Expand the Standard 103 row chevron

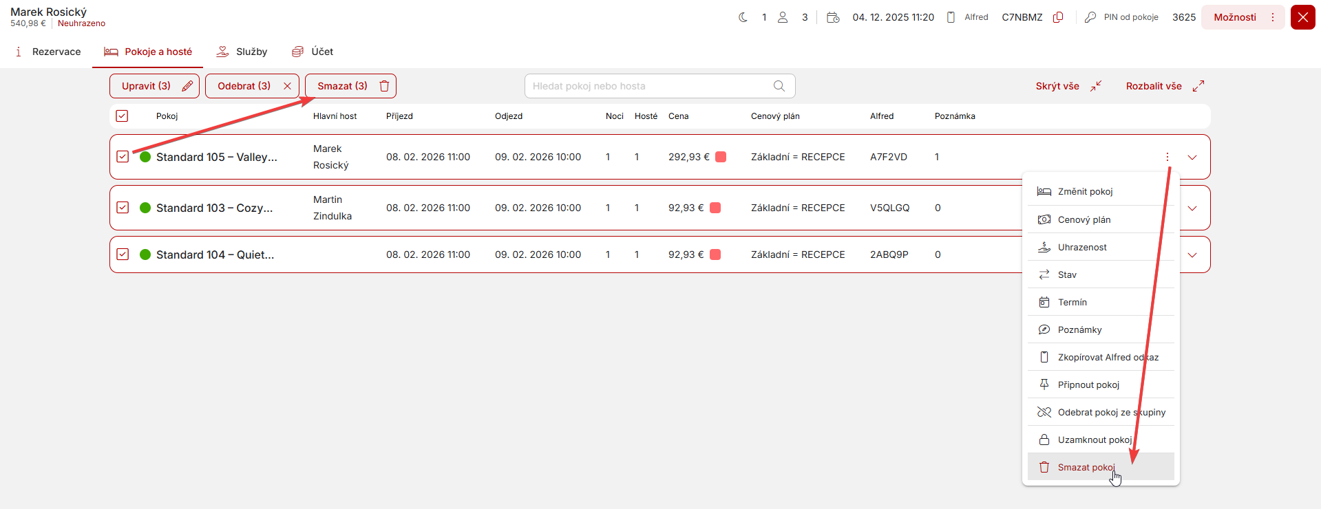pyautogui.click(x=1192, y=208)
